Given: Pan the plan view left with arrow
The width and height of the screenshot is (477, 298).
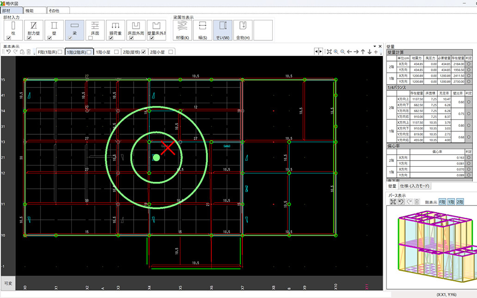Looking at the screenshot, I should point(349,52).
